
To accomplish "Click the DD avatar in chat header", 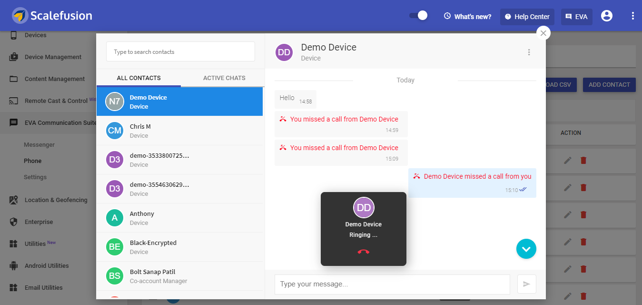I will 284,52.
